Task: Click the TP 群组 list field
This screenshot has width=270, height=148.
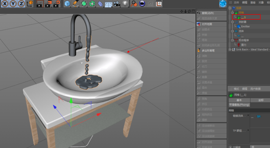Action: point(260,135)
